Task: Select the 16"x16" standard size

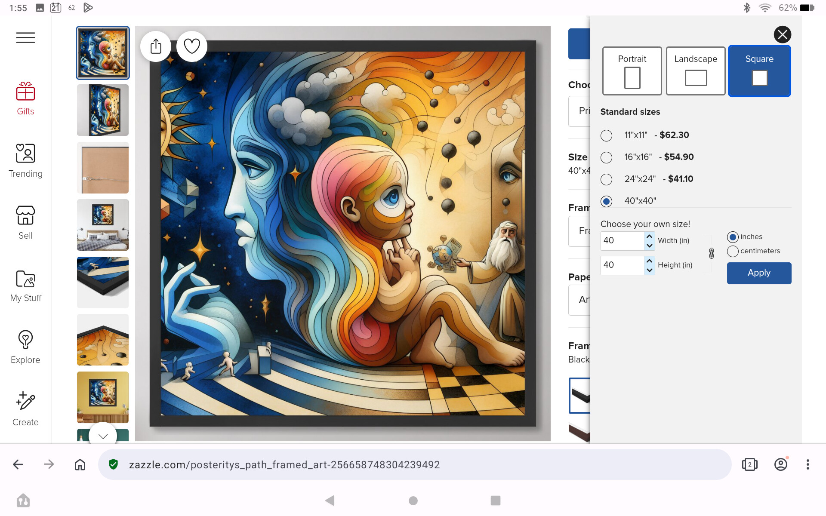Action: (606, 157)
